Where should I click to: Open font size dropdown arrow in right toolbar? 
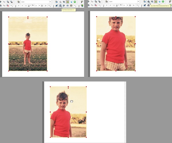[127, 5]
